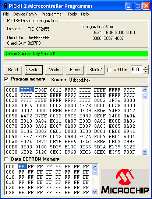Open the Device Family menu
Image resolution: width=152 pixels, height=199 pixels.
25,14
